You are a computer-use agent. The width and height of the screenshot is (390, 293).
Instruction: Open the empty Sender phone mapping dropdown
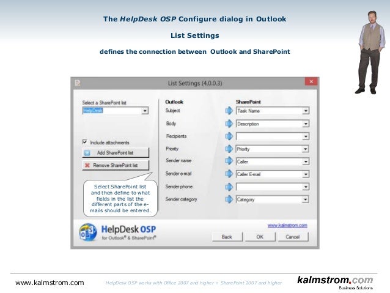[306, 187]
